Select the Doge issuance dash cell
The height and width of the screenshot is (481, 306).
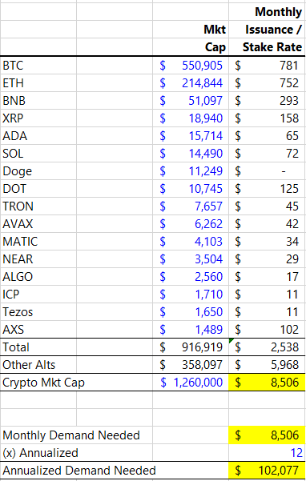click(267, 170)
